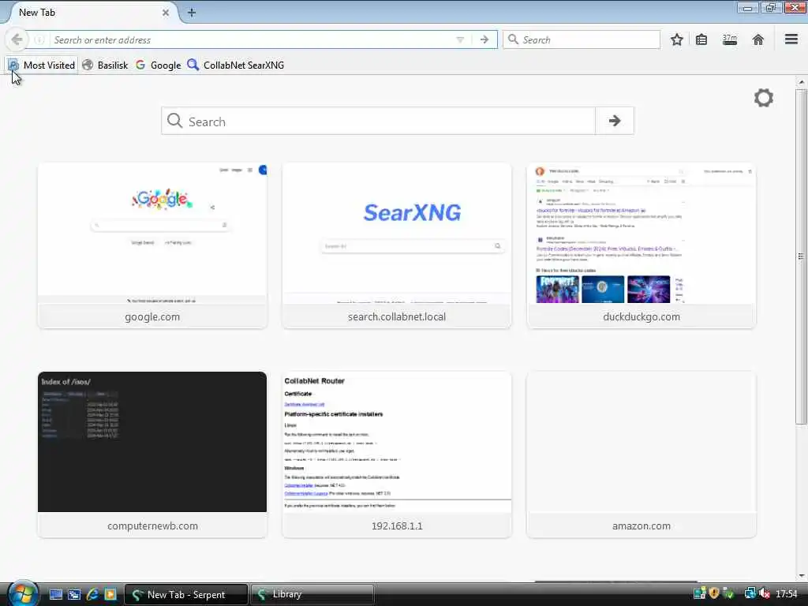This screenshot has width=808, height=606.
Task: Click the toolbar search magnifier icon
Action: click(x=513, y=39)
